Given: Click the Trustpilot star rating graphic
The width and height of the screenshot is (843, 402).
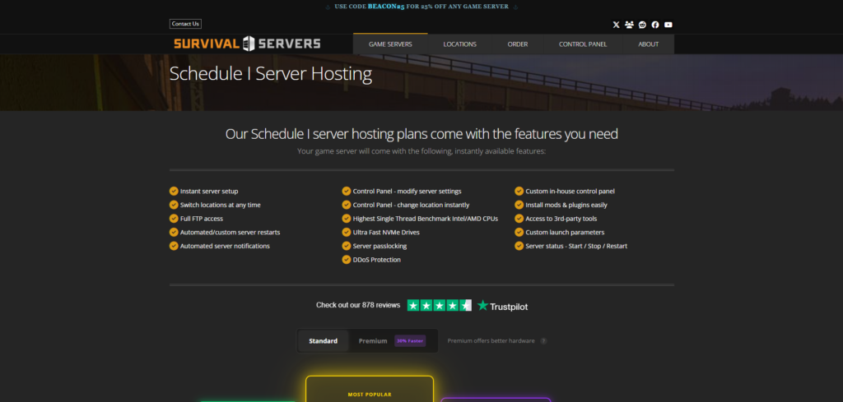Looking at the screenshot, I should 440,305.
